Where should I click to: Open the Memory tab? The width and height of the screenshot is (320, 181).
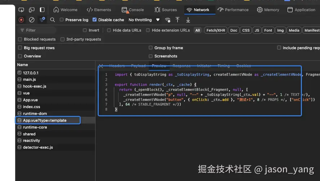[x=268, y=10]
